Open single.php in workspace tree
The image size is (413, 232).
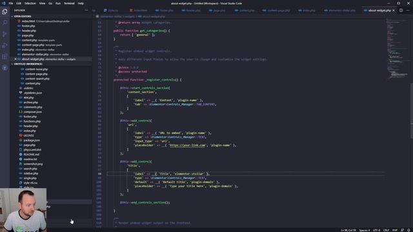click(x=30, y=178)
